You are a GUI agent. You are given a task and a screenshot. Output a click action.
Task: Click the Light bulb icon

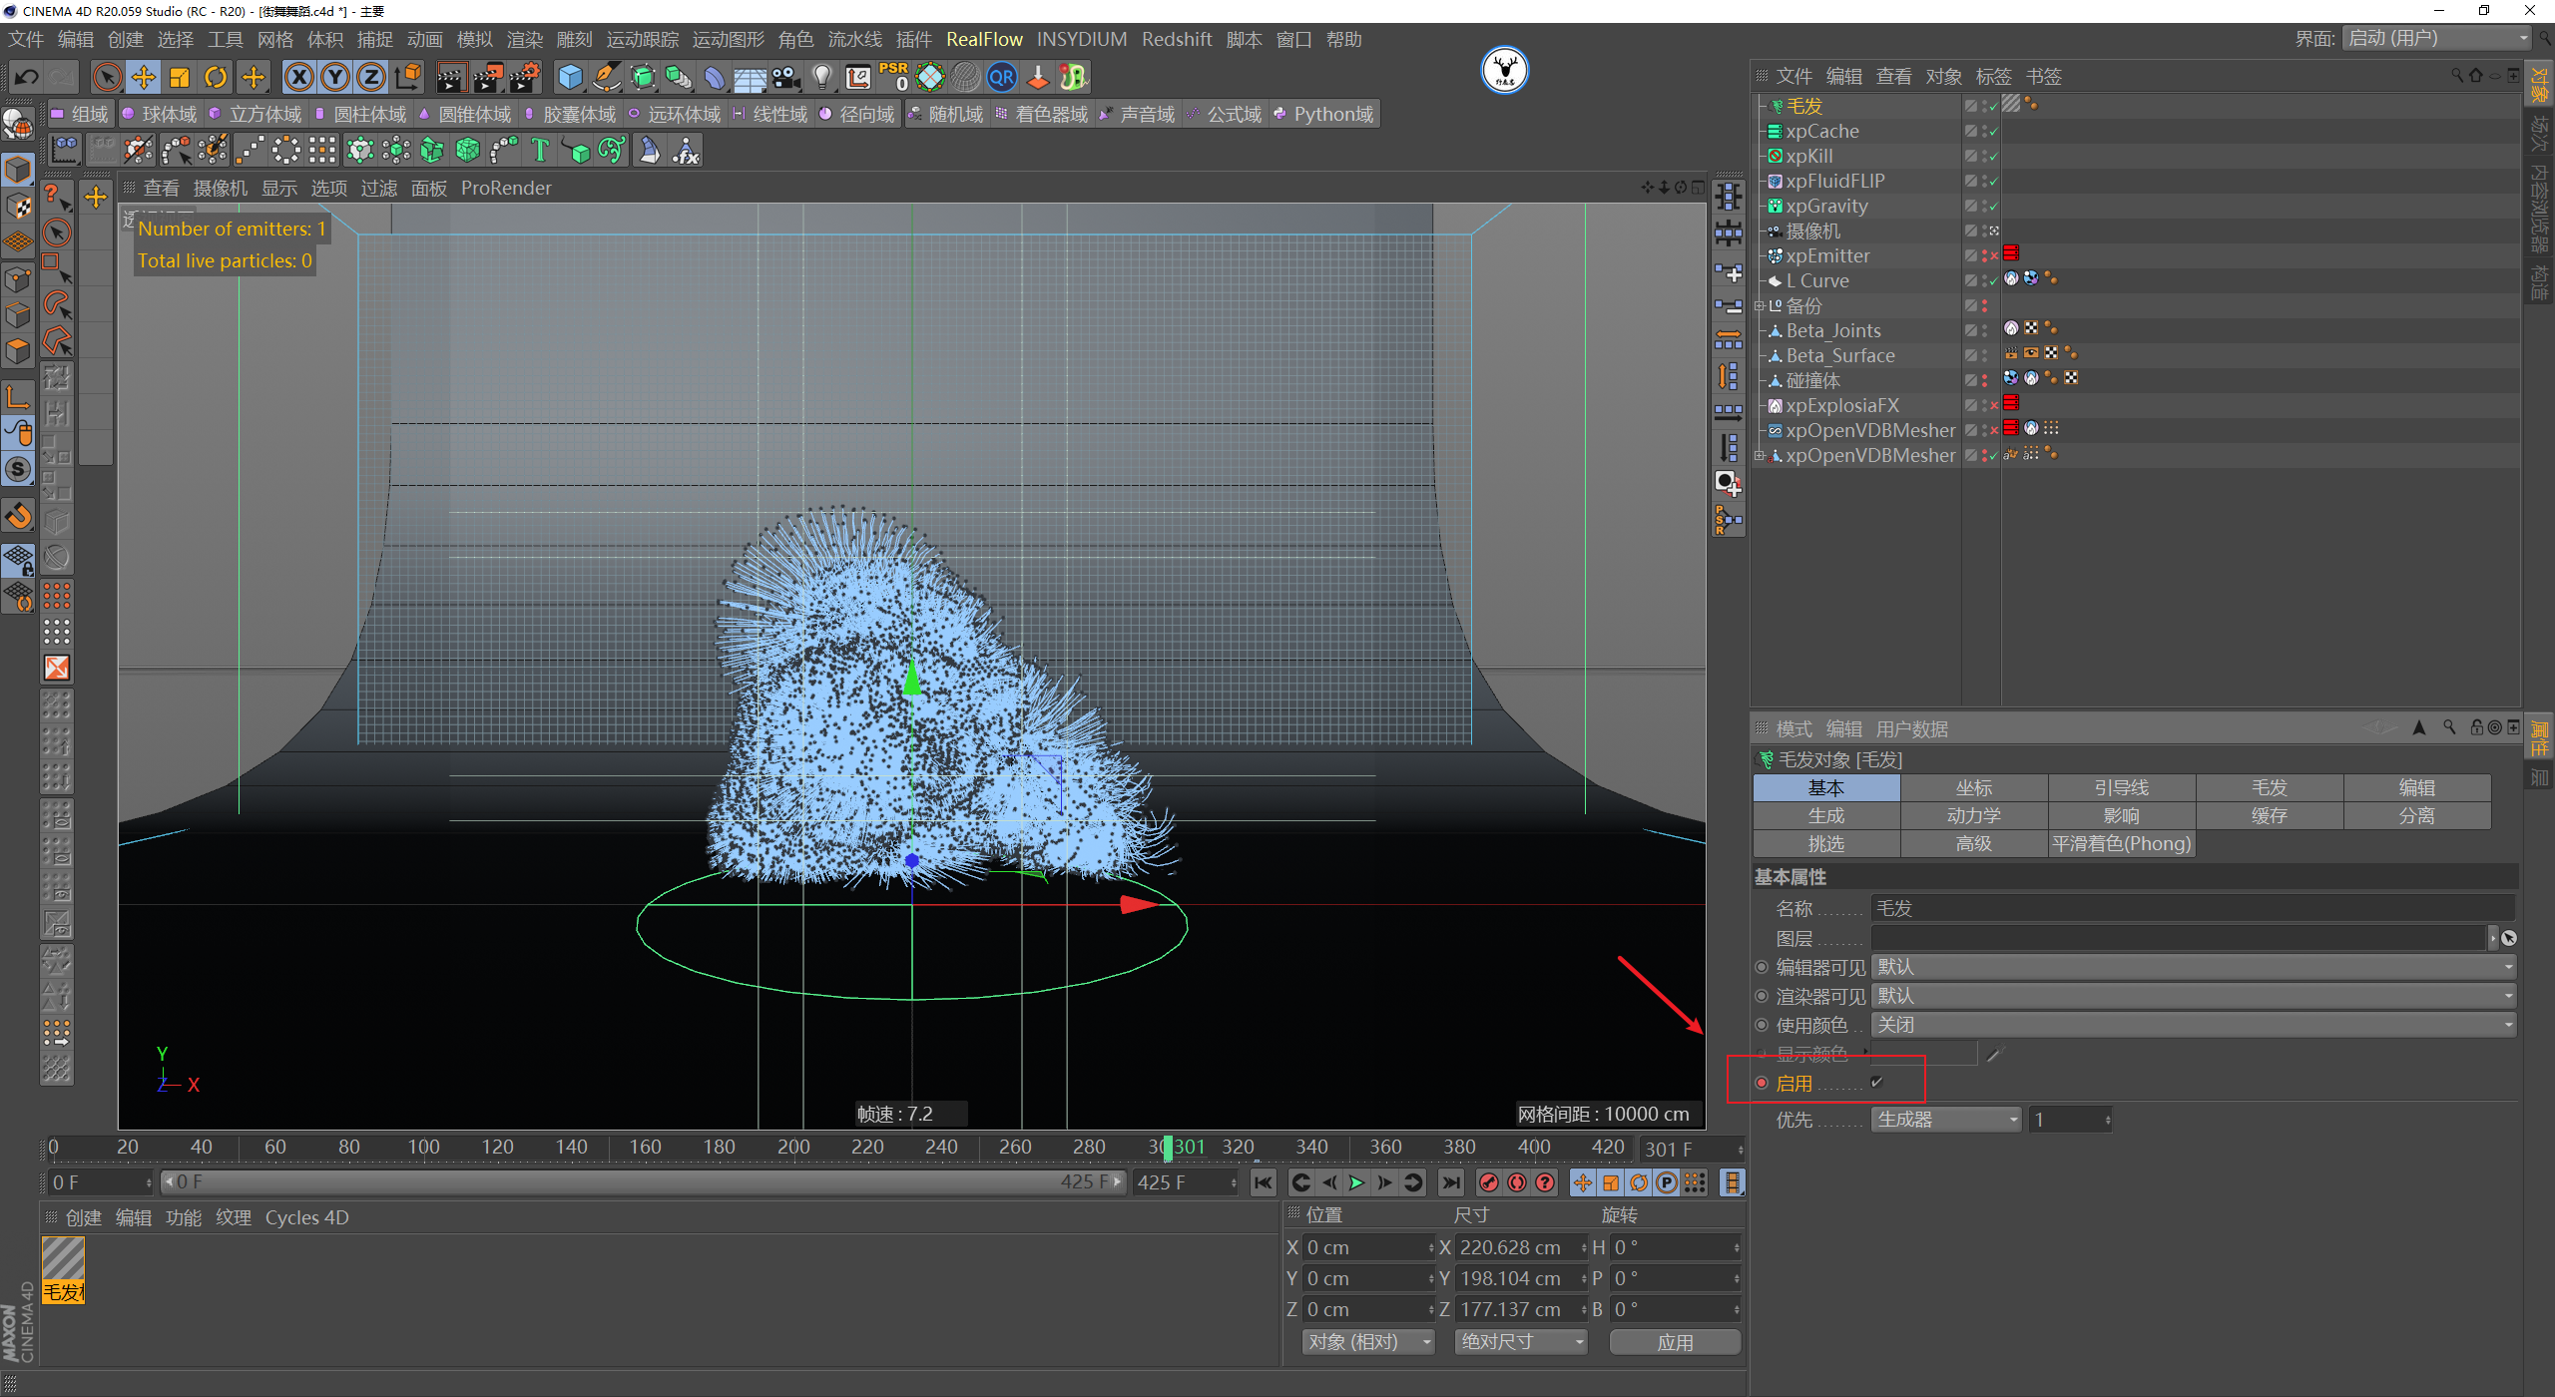point(821,77)
